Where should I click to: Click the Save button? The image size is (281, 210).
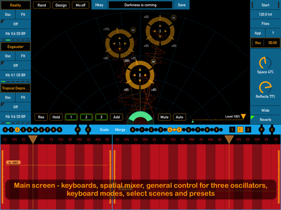click(x=182, y=5)
